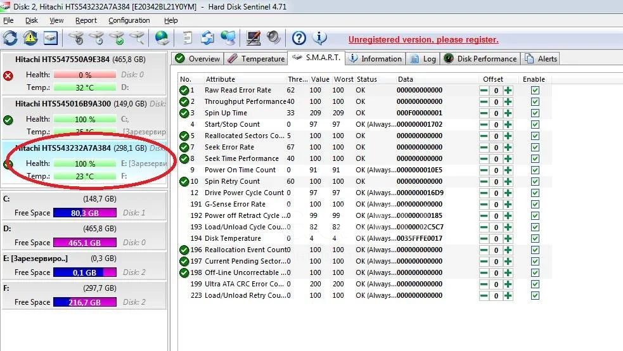Viewport: 623px width, 351px height.
Task: Decrease offset for Load/Unload Cycle Count
Action: pyautogui.click(x=484, y=227)
